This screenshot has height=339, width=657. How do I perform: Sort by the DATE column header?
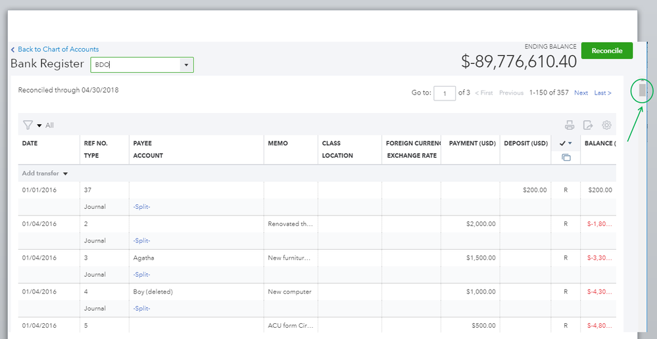30,143
